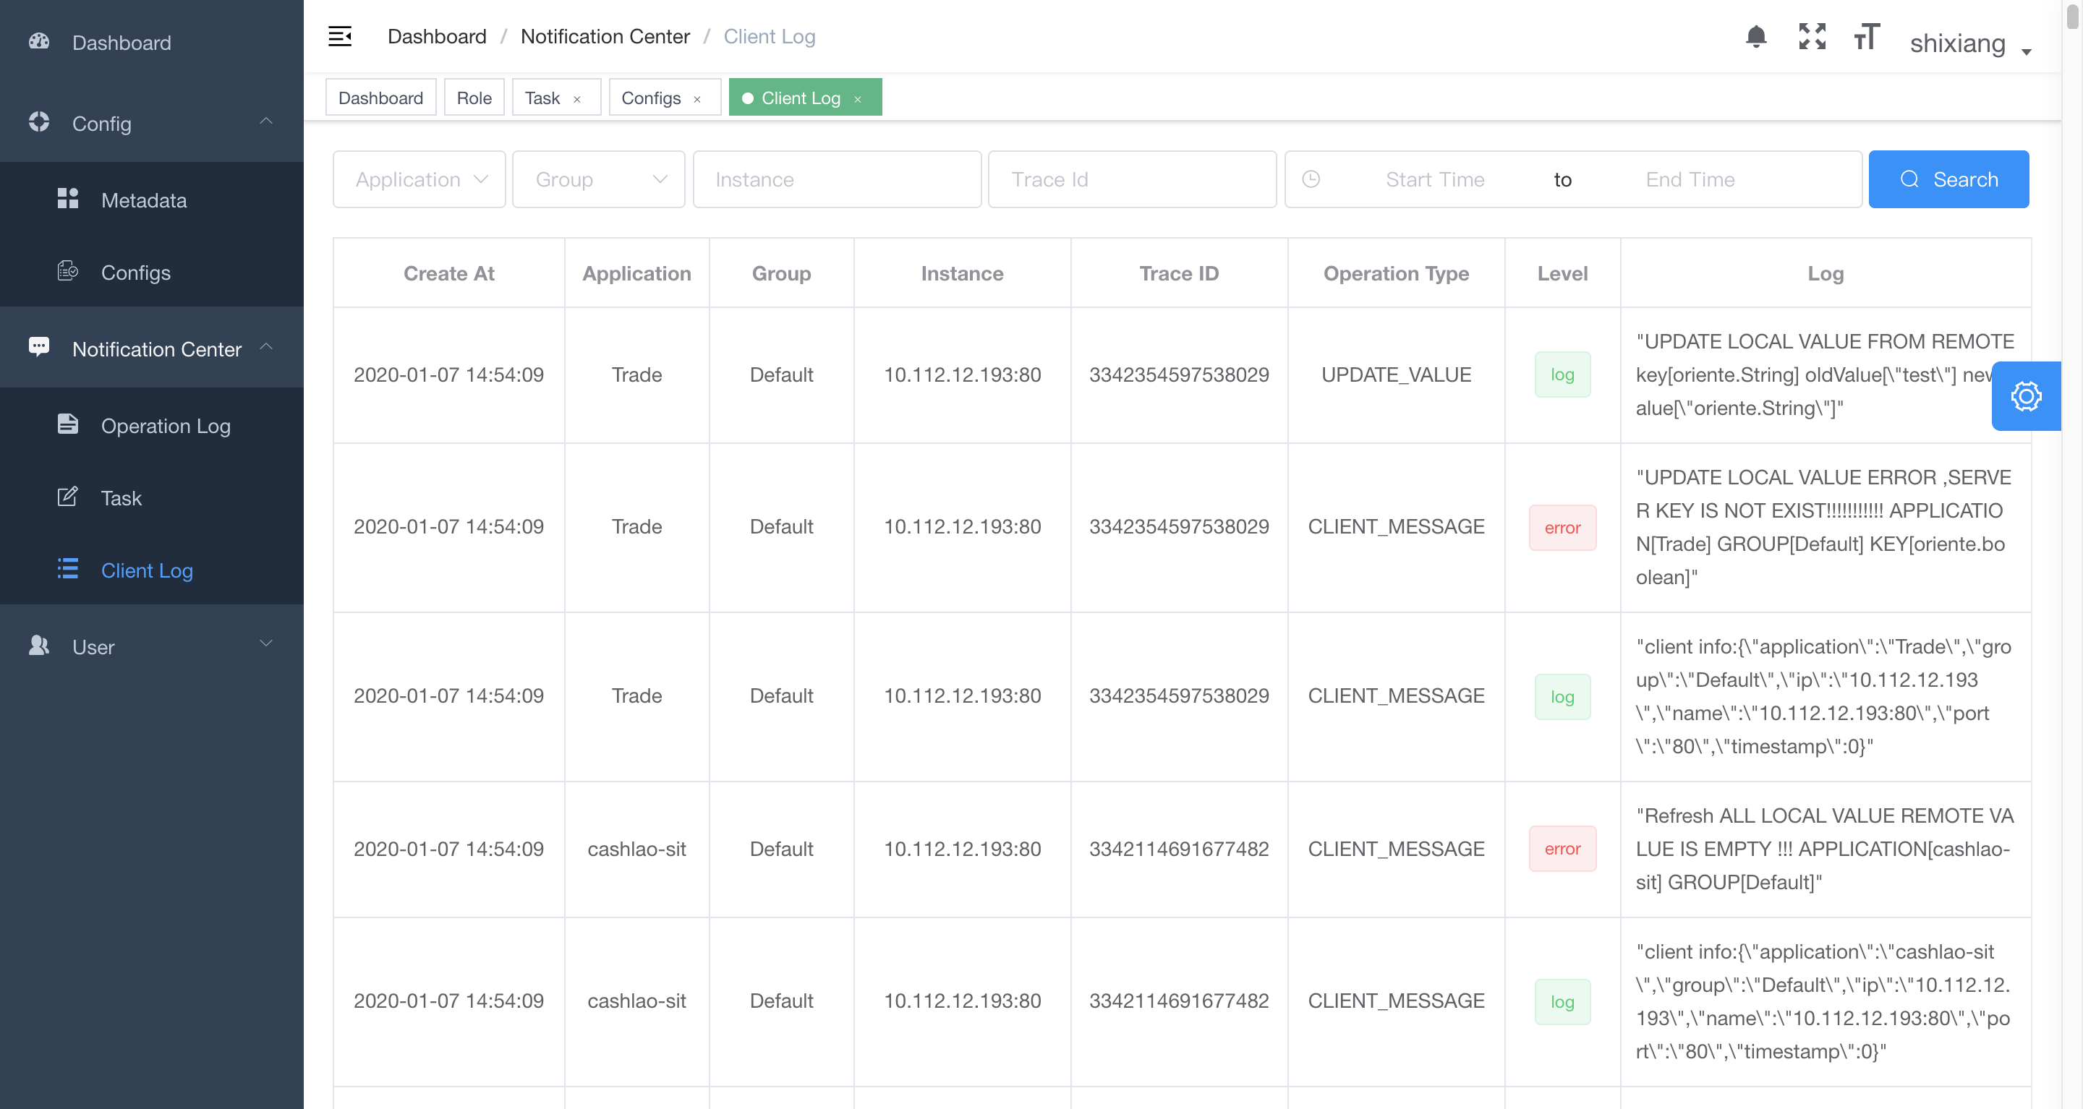Close the Task tab
Viewport: 2083px width, 1109px height.
(x=577, y=98)
